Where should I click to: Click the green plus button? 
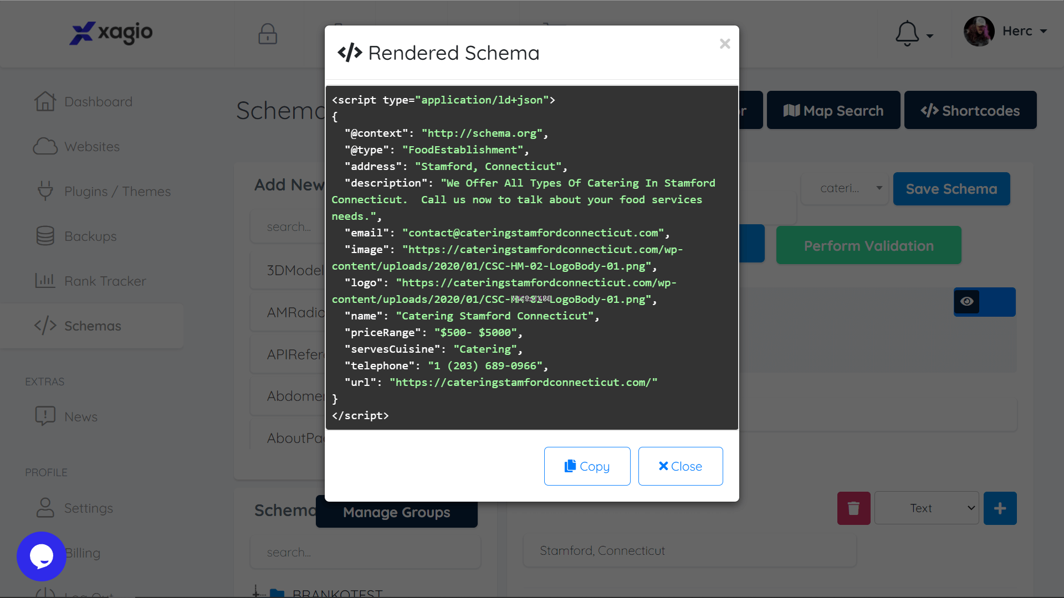pos(1000,508)
